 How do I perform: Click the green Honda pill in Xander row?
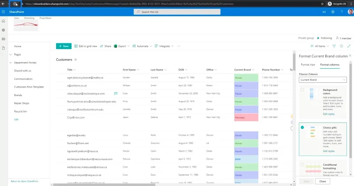tap(246, 78)
